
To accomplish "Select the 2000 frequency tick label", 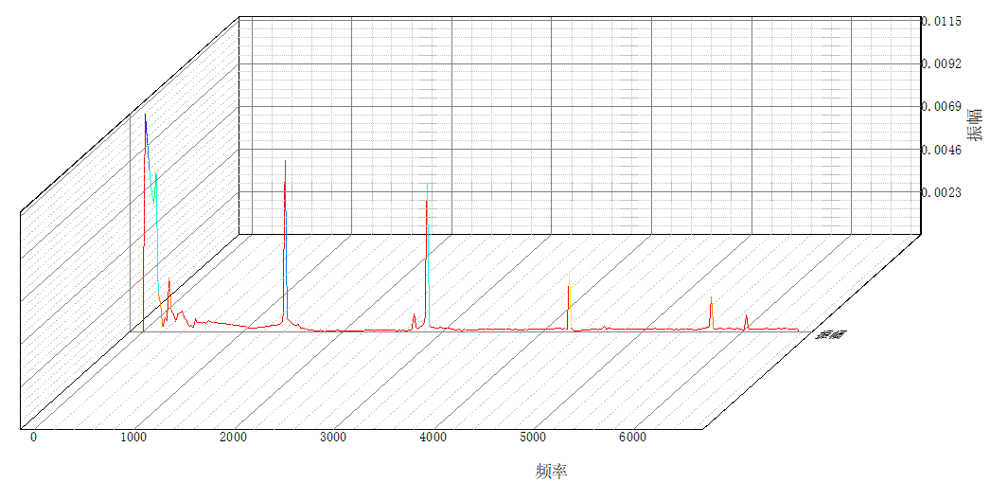I will [233, 438].
